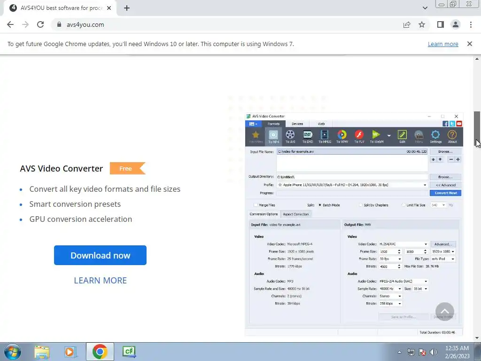Viewport: 481px width, 361px height.
Task: Open the Windows Start menu
Action: (12, 352)
